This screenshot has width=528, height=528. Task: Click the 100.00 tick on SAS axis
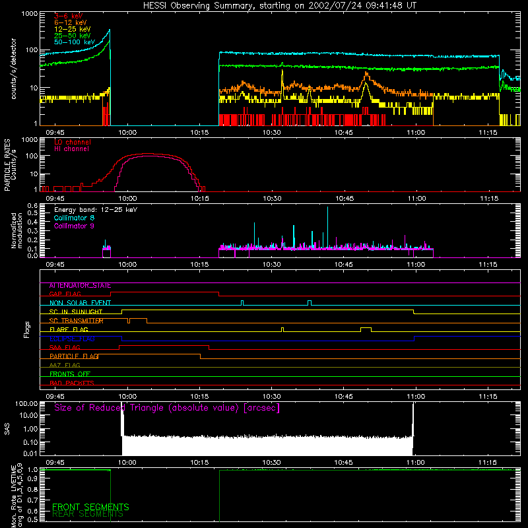[26, 403]
